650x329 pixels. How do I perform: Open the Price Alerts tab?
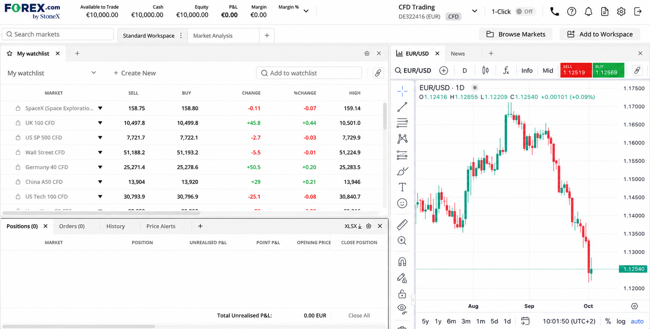[x=161, y=226]
